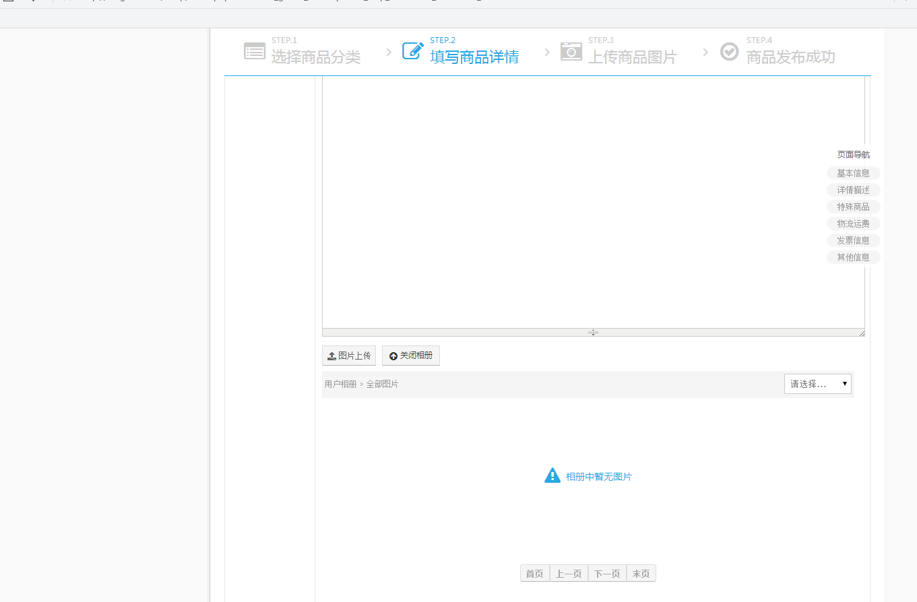
Task: Click the Step 2 edit pencil icon
Action: pyautogui.click(x=413, y=51)
